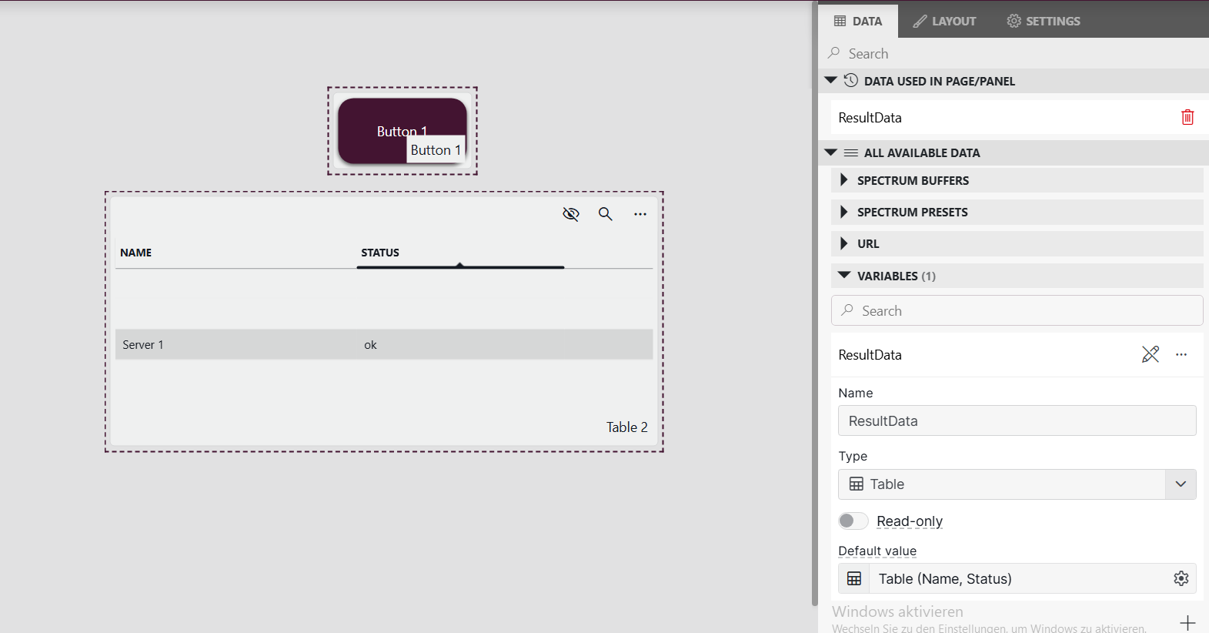Open the Settings tab
Viewport: 1209px width, 633px height.
pos(1044,21)
